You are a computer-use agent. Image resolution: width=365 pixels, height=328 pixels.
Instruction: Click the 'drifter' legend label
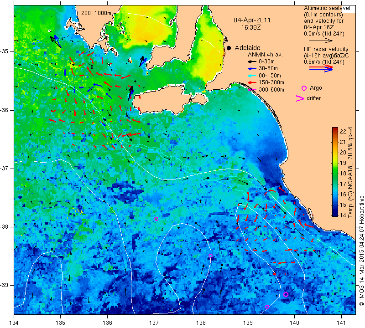click(x=313, y=98)
